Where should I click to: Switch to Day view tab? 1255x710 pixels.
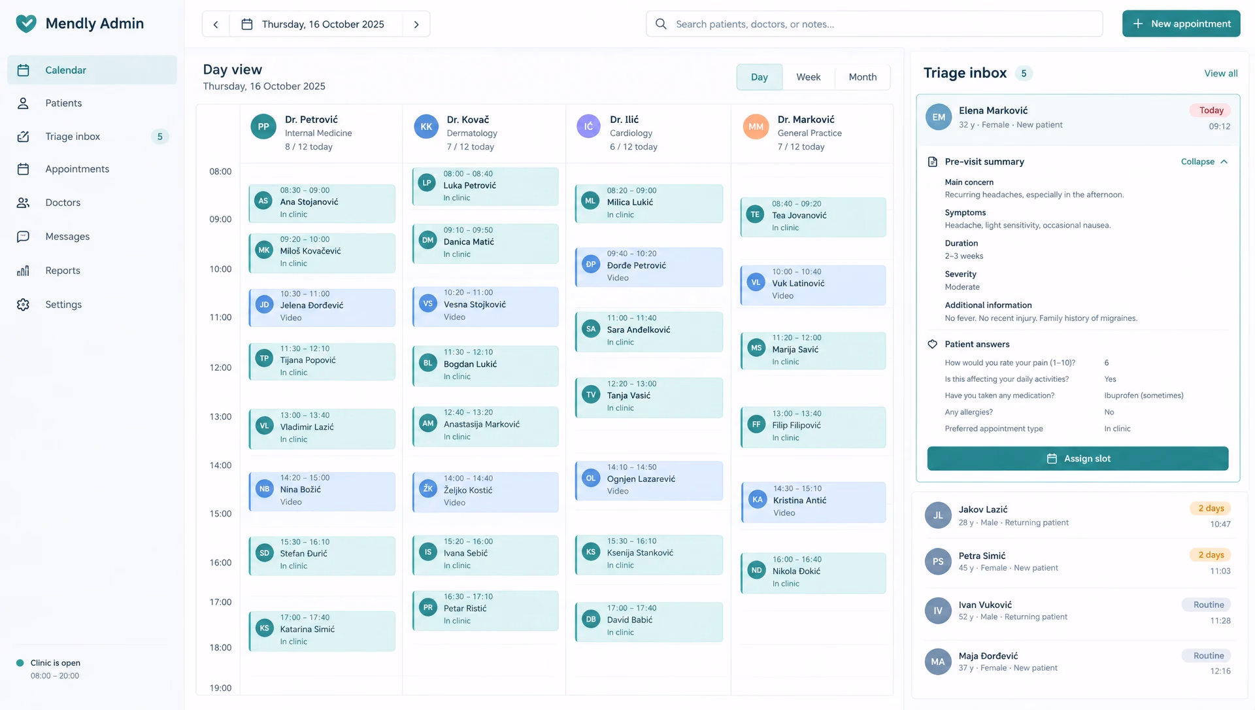point(760,77)
